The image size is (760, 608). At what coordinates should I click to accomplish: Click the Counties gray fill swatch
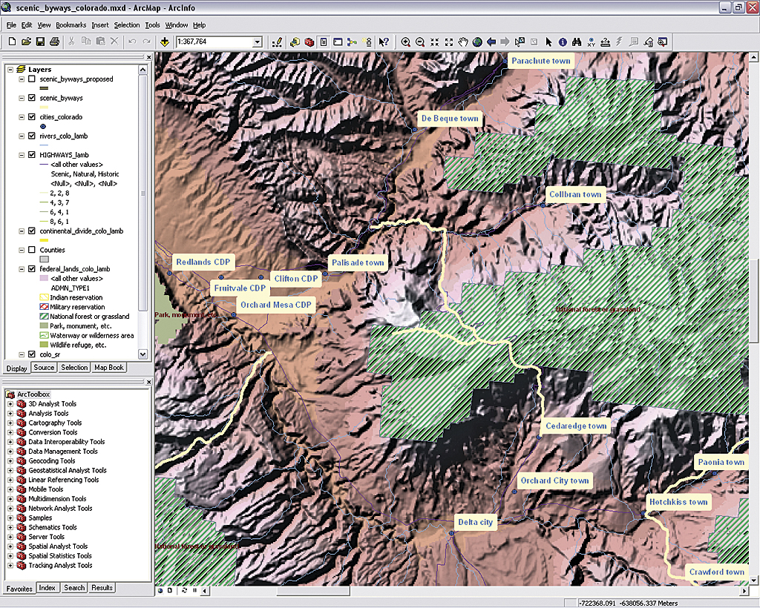point(44,260)
